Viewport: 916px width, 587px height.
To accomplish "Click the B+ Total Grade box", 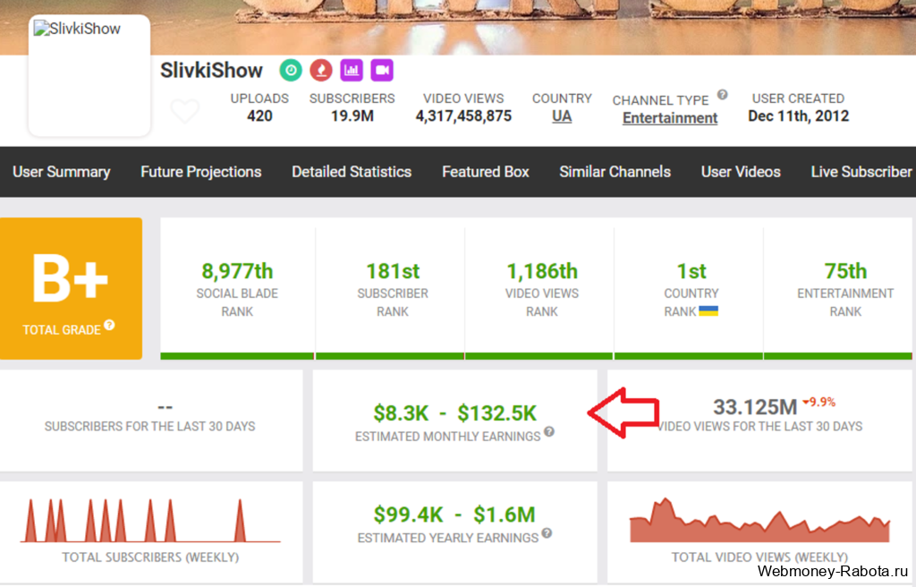I will [71, 288].
